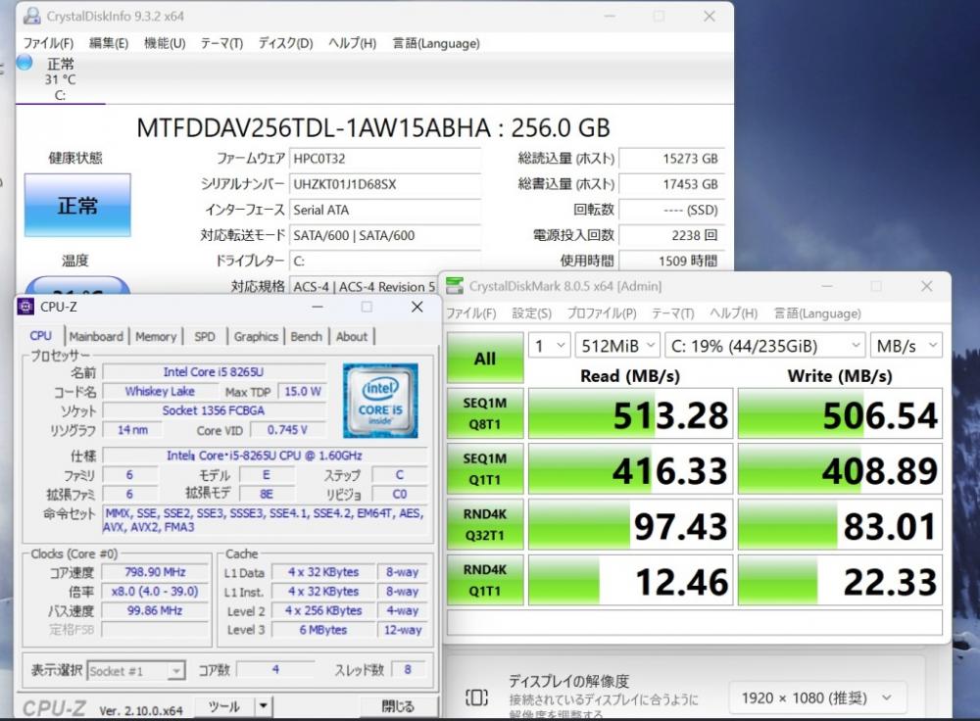The height and width of the screenshot is (721, 980).
Task: Select the C: drive status orb in CrystalDiskInfo
Action: 24,63
